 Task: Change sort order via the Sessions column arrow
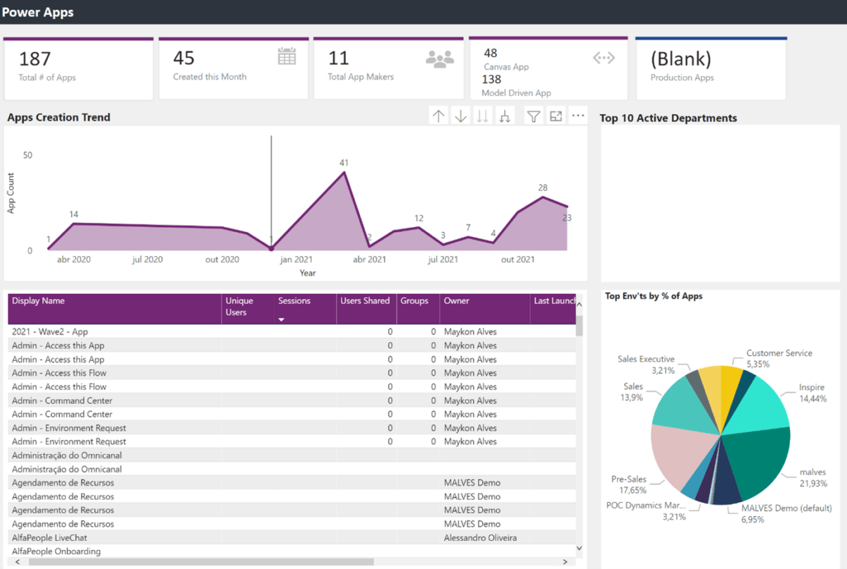[x=282, y=319]
